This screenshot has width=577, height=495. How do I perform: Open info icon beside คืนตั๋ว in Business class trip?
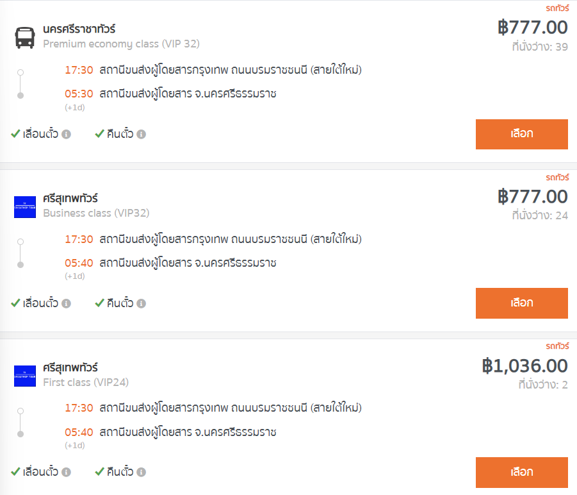pyautogui.click(x=142, y=303)
